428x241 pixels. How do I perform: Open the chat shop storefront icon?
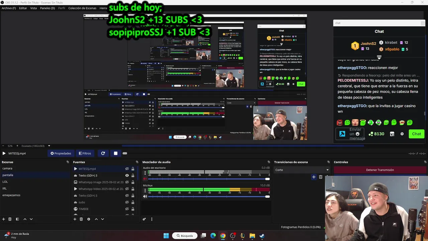392,134
